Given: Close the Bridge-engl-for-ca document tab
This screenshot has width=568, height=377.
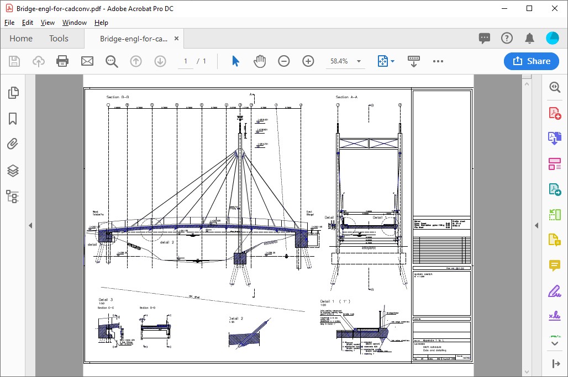Looking at the screenshot, I should pos(177,39).
